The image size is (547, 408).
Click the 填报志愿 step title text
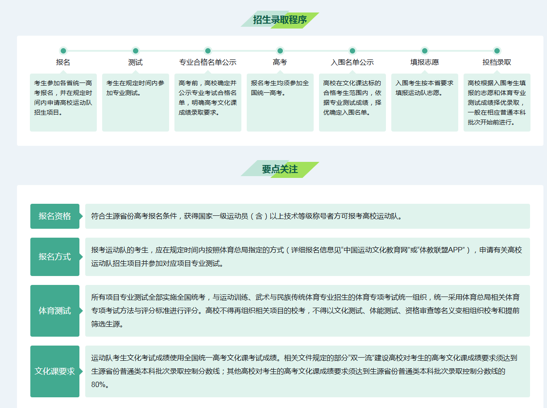coord(425,62)
